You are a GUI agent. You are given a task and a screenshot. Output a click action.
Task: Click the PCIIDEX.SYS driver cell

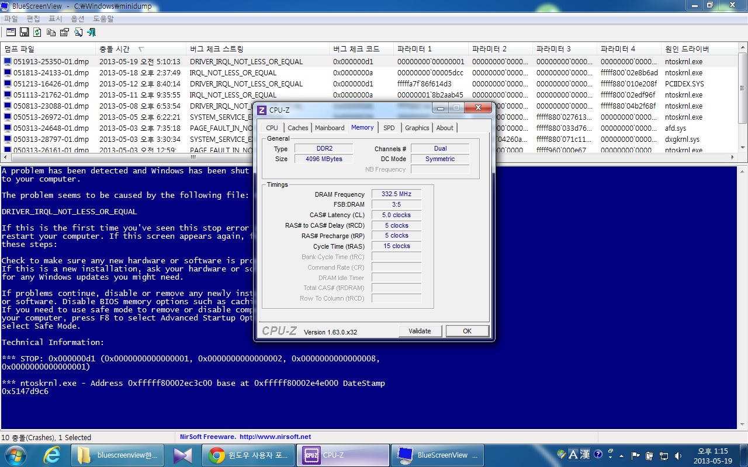click(x=684, y=83)
